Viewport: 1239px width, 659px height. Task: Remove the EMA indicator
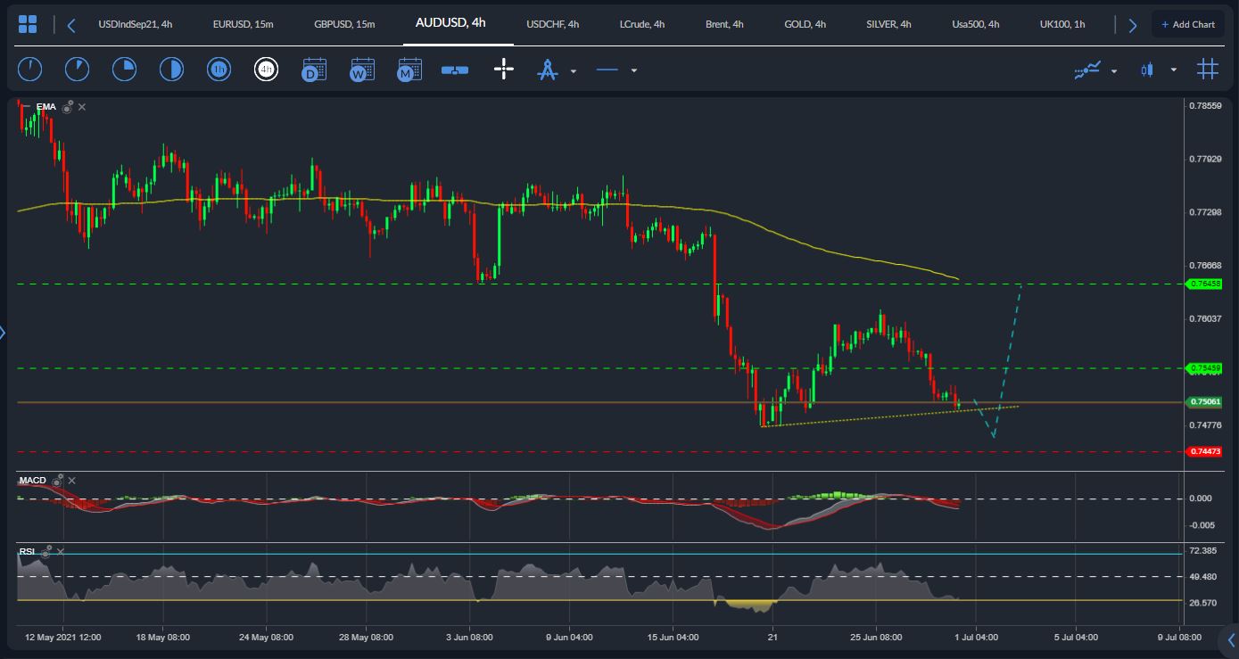82,107
